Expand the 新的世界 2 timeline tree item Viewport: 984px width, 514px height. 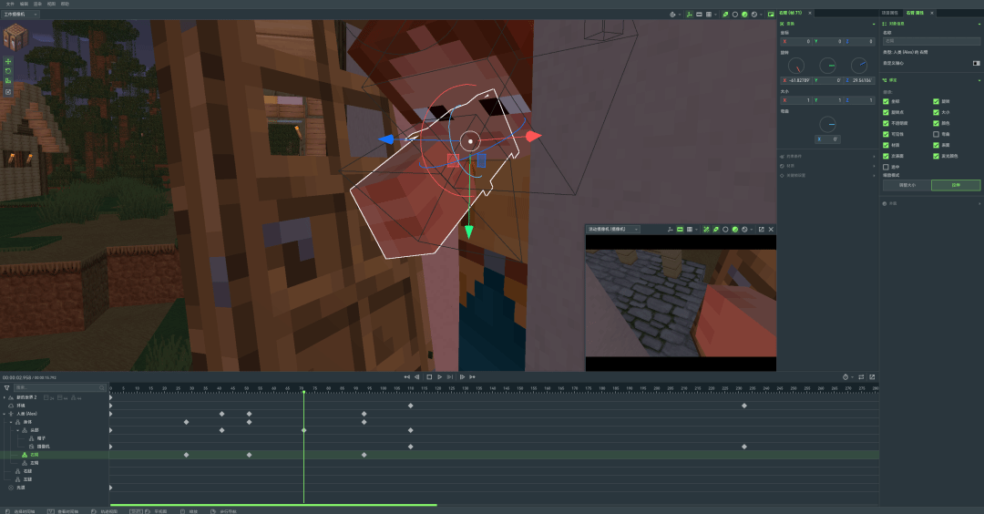click(x=5, y=398)
